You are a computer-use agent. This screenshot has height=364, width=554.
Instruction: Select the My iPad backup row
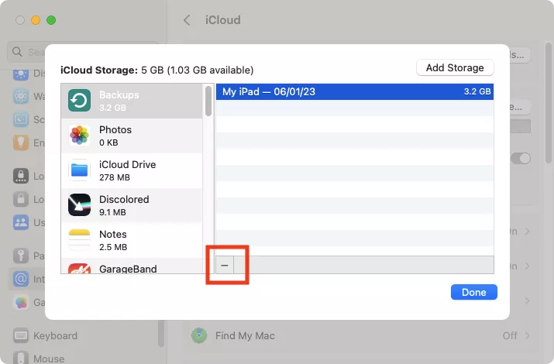(354, 91)
